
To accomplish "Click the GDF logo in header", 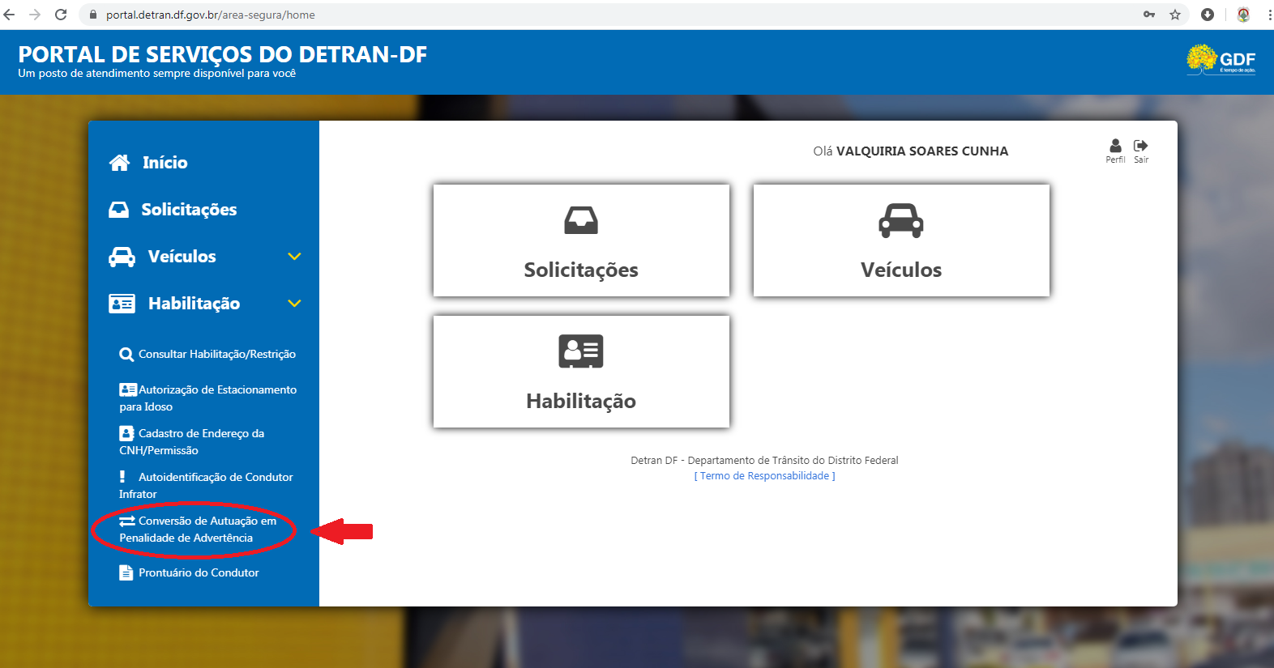I will pos(1221,60).
